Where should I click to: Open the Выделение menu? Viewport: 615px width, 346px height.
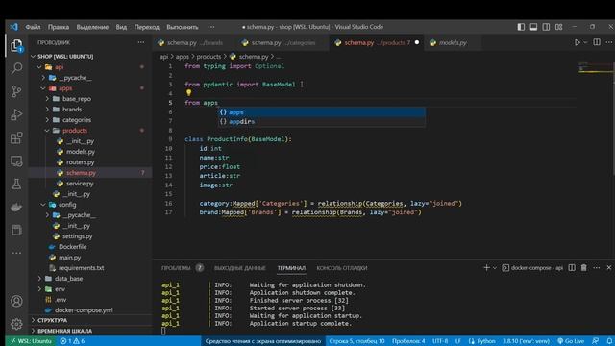[92, 27]
